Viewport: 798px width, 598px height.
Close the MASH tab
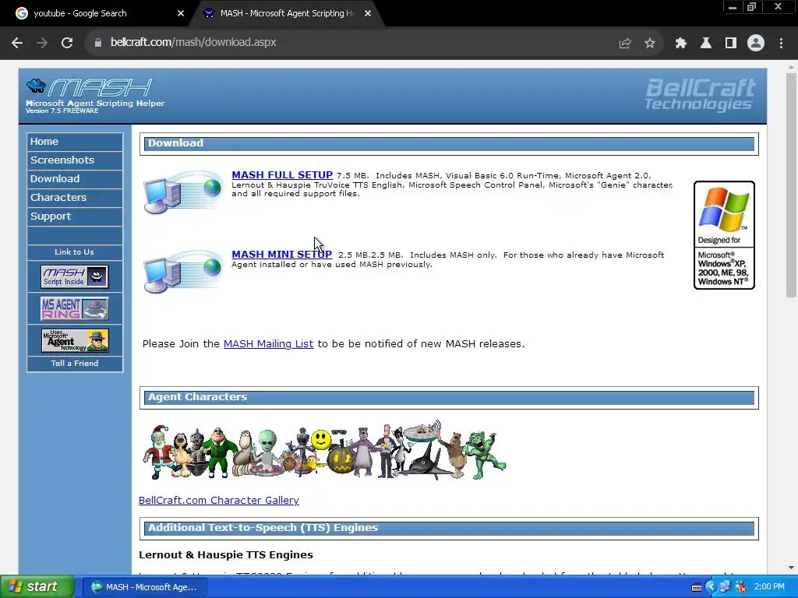click(x=368, y=13)
